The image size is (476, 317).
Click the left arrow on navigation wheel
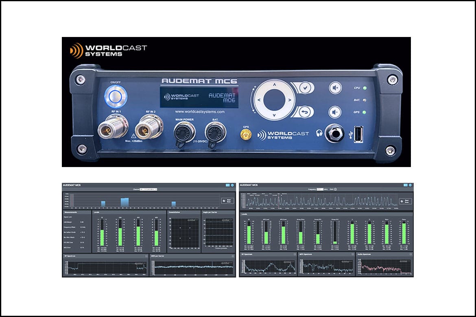(x=259, y=100)
